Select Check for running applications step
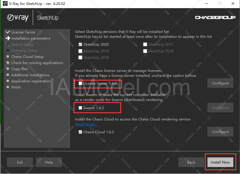 (x=37, y=63)
